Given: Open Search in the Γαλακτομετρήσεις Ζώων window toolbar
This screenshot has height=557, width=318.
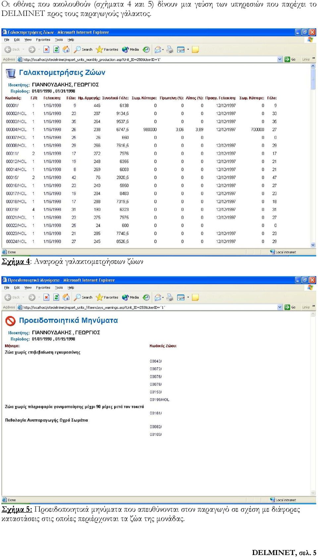Looking at the screenshot, I should tap(83, 49).
